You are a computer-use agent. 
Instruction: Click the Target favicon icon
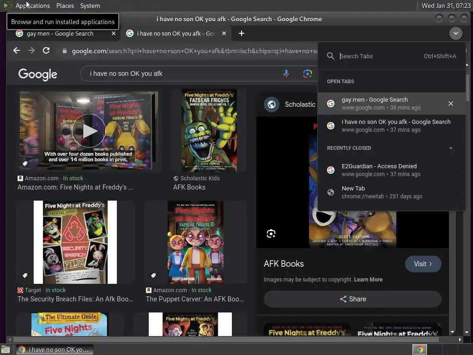tap(20, 290)
